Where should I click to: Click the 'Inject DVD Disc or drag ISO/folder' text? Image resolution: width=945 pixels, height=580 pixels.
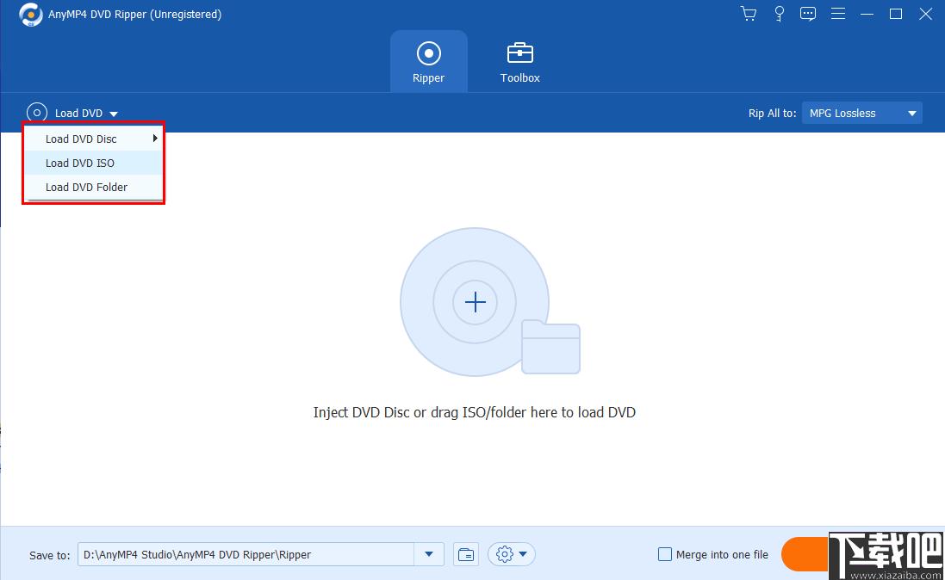pos(475,412)
